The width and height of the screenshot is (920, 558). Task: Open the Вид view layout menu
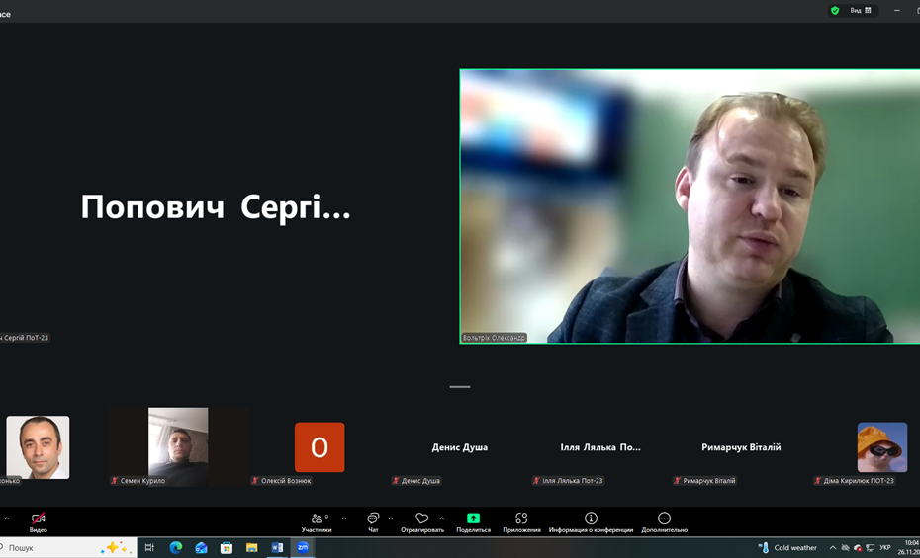point(861,11)
